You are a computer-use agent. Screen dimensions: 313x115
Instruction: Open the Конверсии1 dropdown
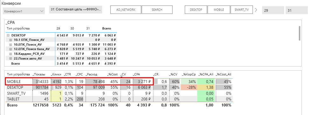24,11
